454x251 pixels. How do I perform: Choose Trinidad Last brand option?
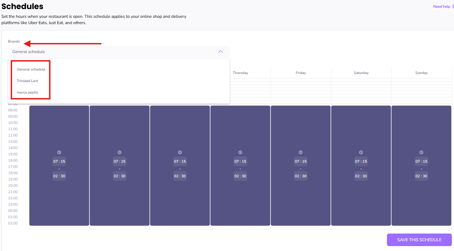pyautogui.click(x=28, y=81)
